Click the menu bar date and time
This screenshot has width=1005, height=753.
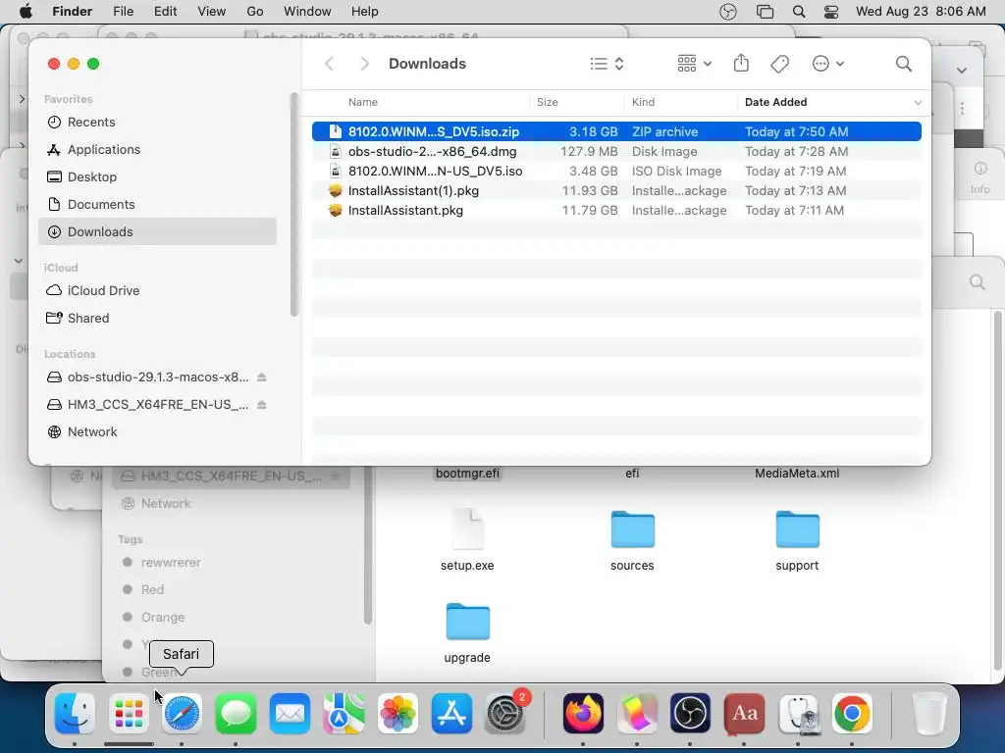921,12
